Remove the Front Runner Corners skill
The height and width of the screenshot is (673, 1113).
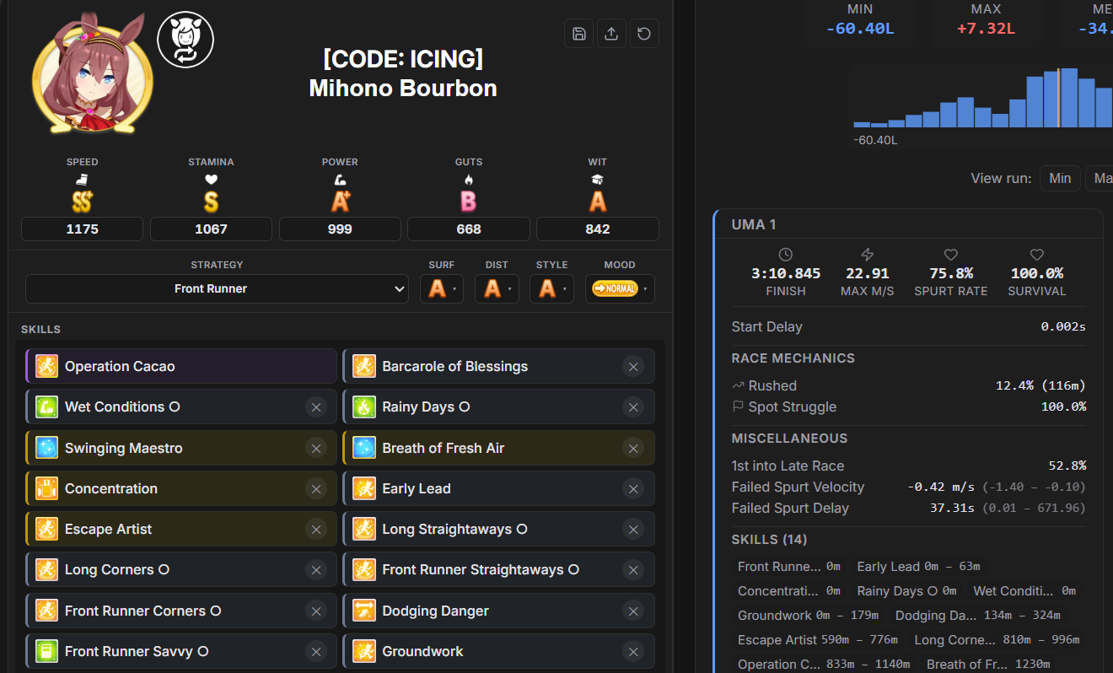click(316, 611)
